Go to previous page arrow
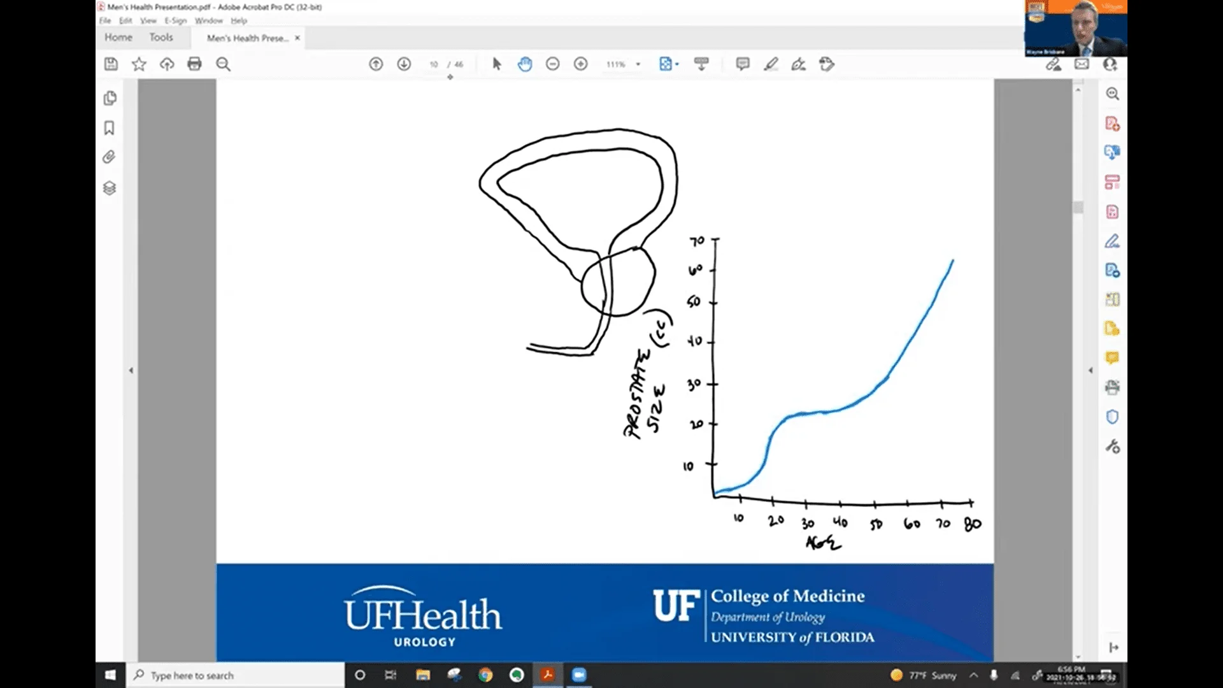1223x688 pixels. tap(376, 64)
